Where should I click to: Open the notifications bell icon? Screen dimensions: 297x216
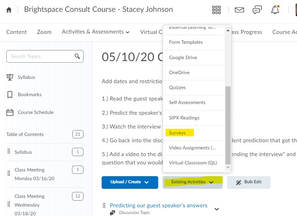[275, 10]
